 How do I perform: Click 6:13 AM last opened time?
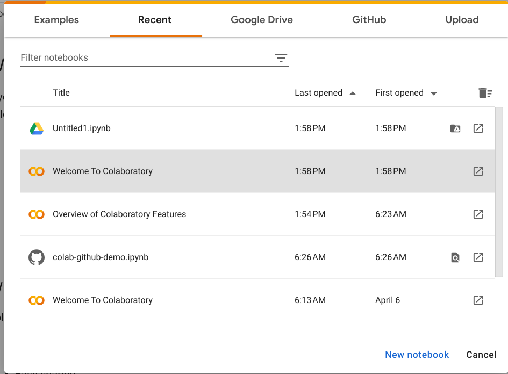pyautogui.click(x=310, y=300)
